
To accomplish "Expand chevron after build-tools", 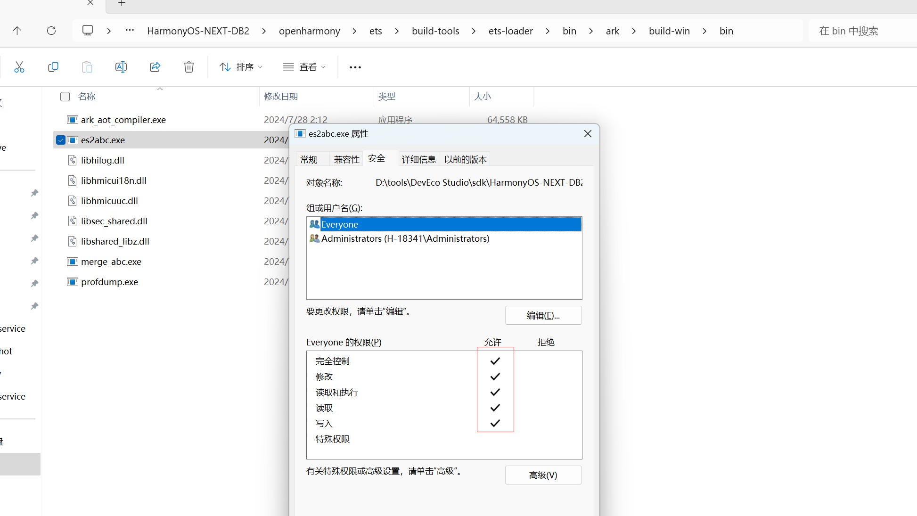I will 474,31.
